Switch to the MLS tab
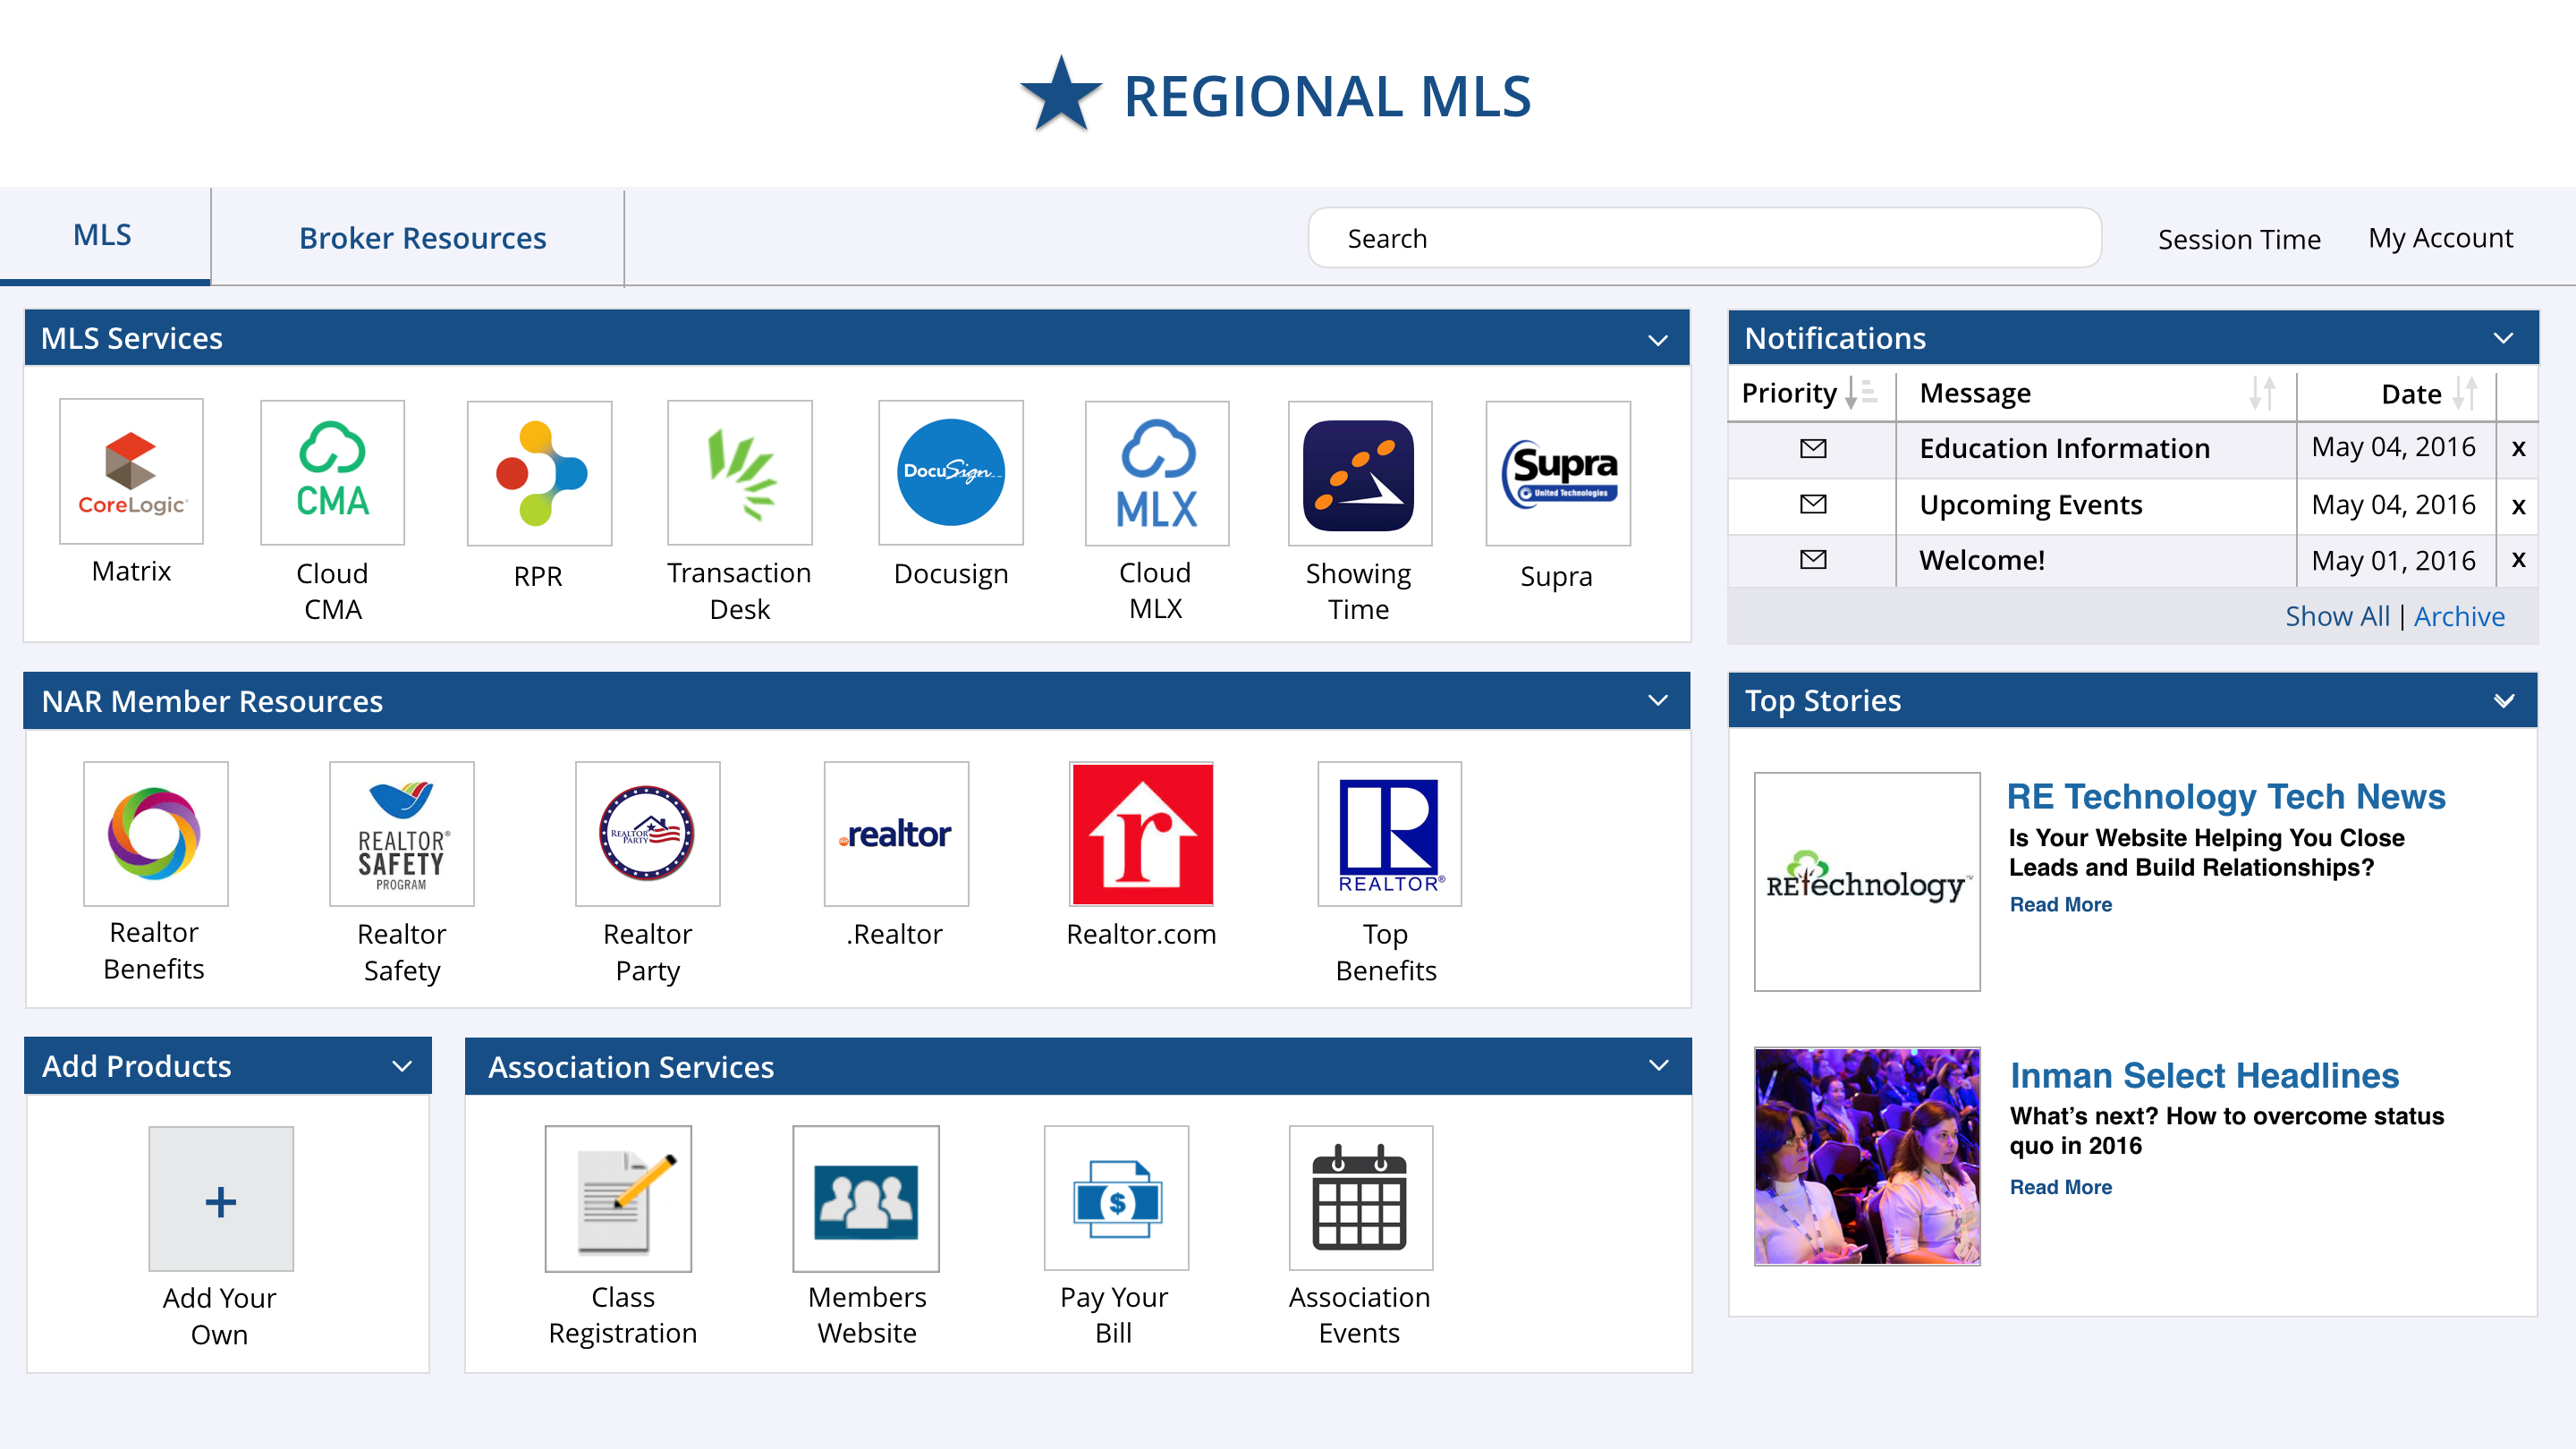Image resolution: width=2576 pixels, height=1449 pixels. (x=104, y=236)
